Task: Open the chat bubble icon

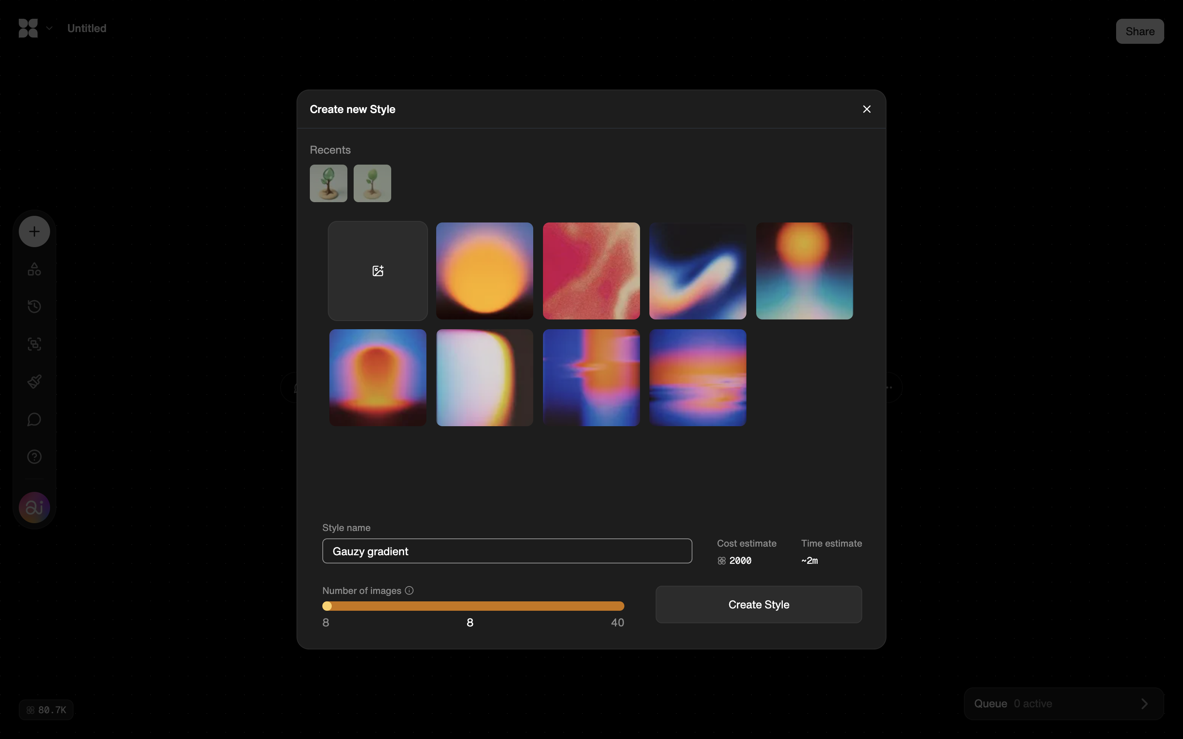Action: coord(34,419)
